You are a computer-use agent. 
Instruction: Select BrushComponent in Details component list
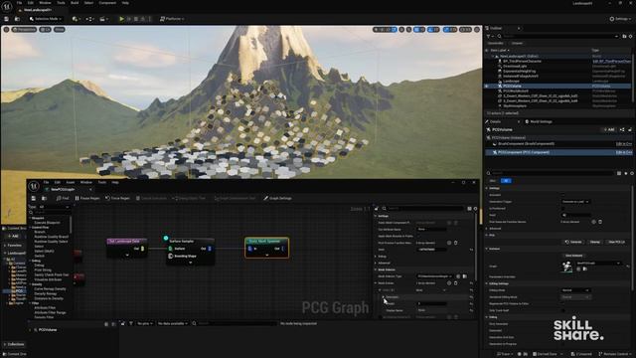[557, 143]
